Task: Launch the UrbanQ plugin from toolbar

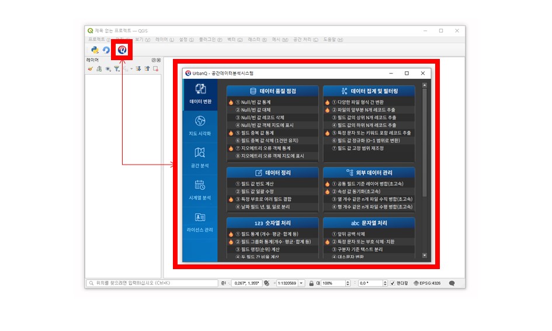Action: coord(121,50)
